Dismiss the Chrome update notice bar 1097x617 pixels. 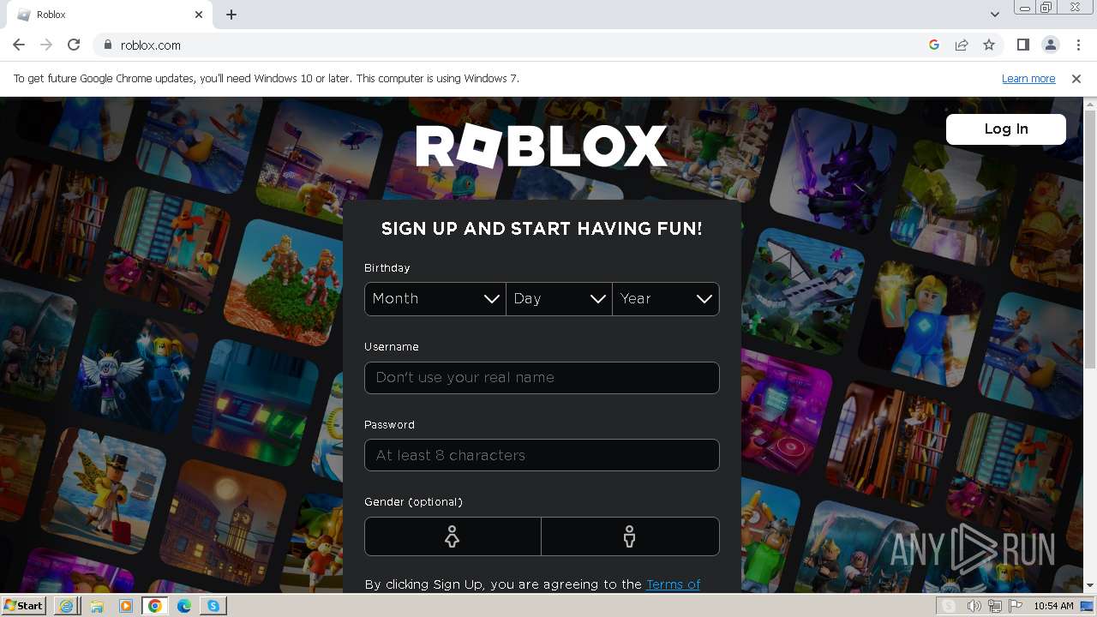click(1076, 78)
